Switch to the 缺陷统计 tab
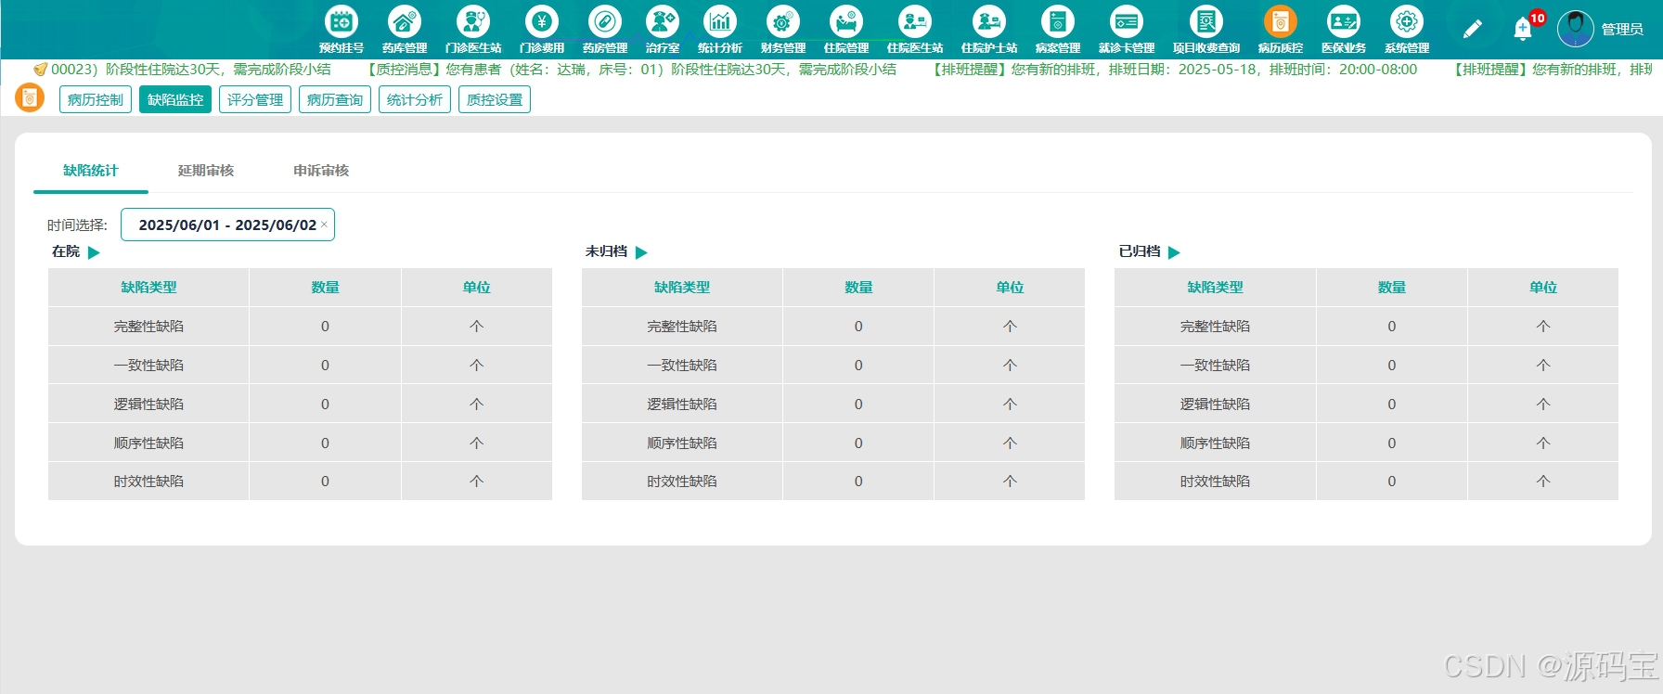This screenshot has height=694, width=1663. tap(91, 171)
